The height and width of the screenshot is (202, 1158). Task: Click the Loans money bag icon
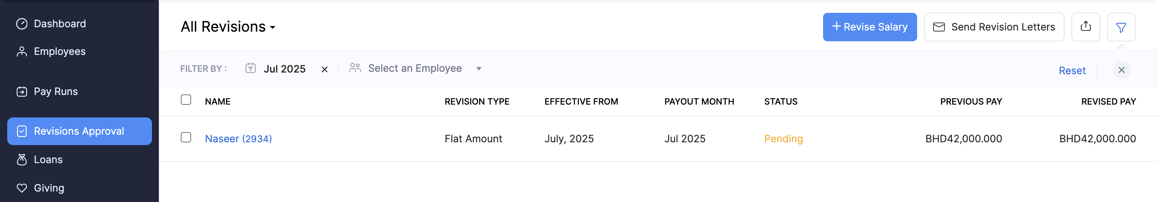click(x=22, y=160)
